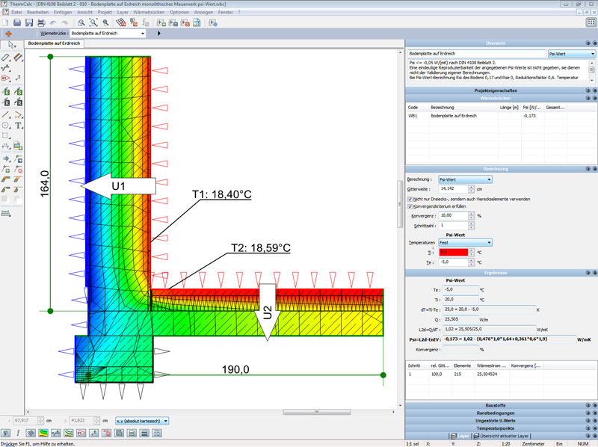Select the pointer selection tool
The width and height of the screenshot is (598, 447).
click(x=12, y=45)
